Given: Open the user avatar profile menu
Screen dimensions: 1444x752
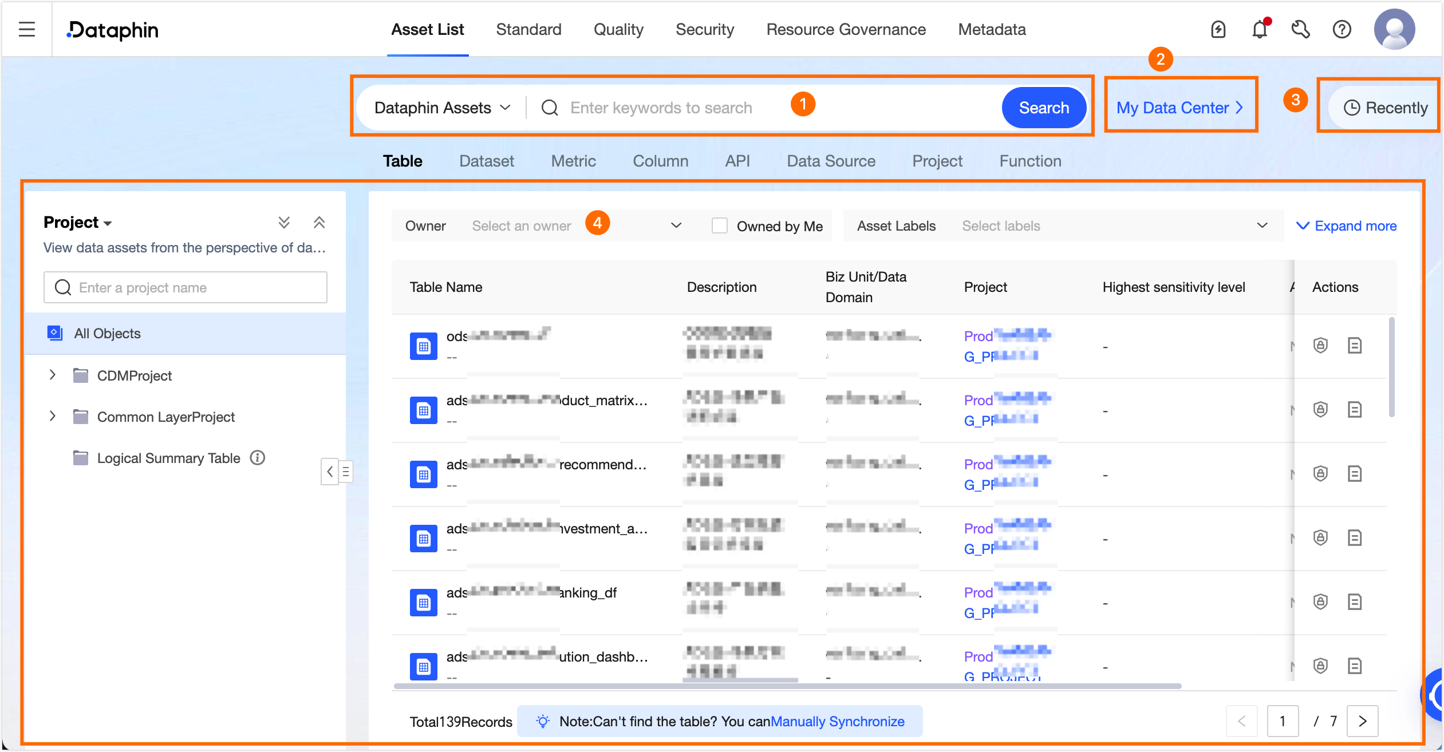Looking at the screenshot, I should coord(1395,29).
